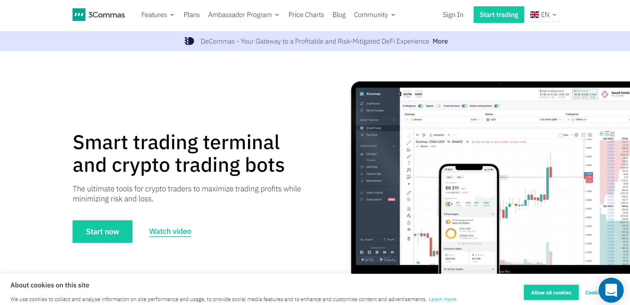This screenshot has height=305, width=630.
Task: Click the chart settings gear icon
Action: point(576,135)
